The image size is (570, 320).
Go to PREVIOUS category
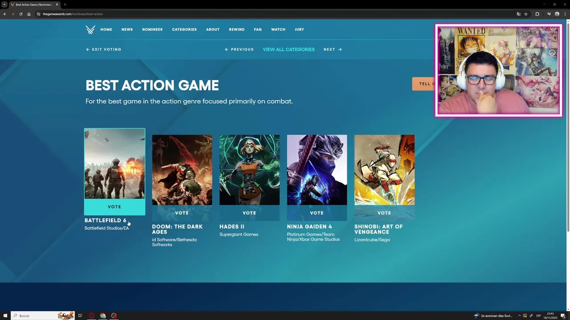(x=239, y=49)
